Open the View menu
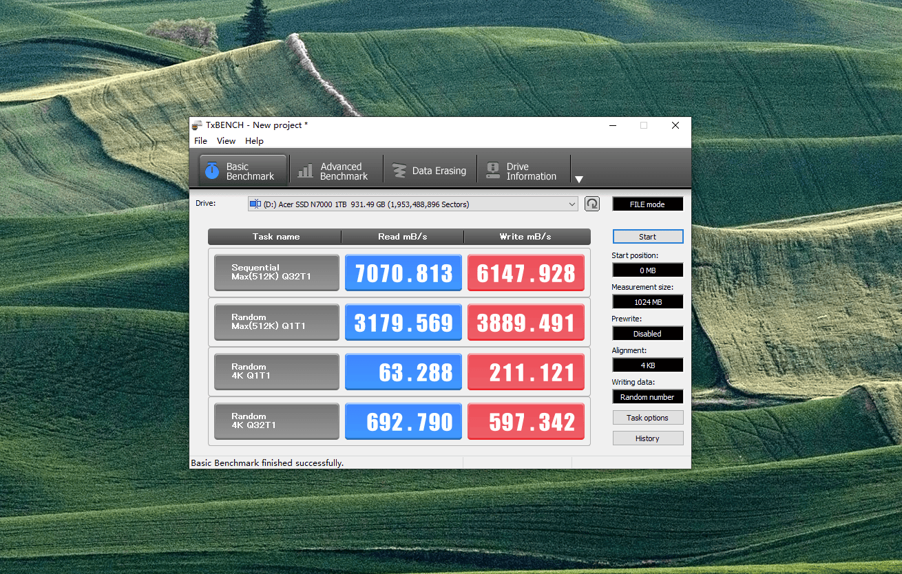Screen dimensions: 902x574 tap(226, 141)
